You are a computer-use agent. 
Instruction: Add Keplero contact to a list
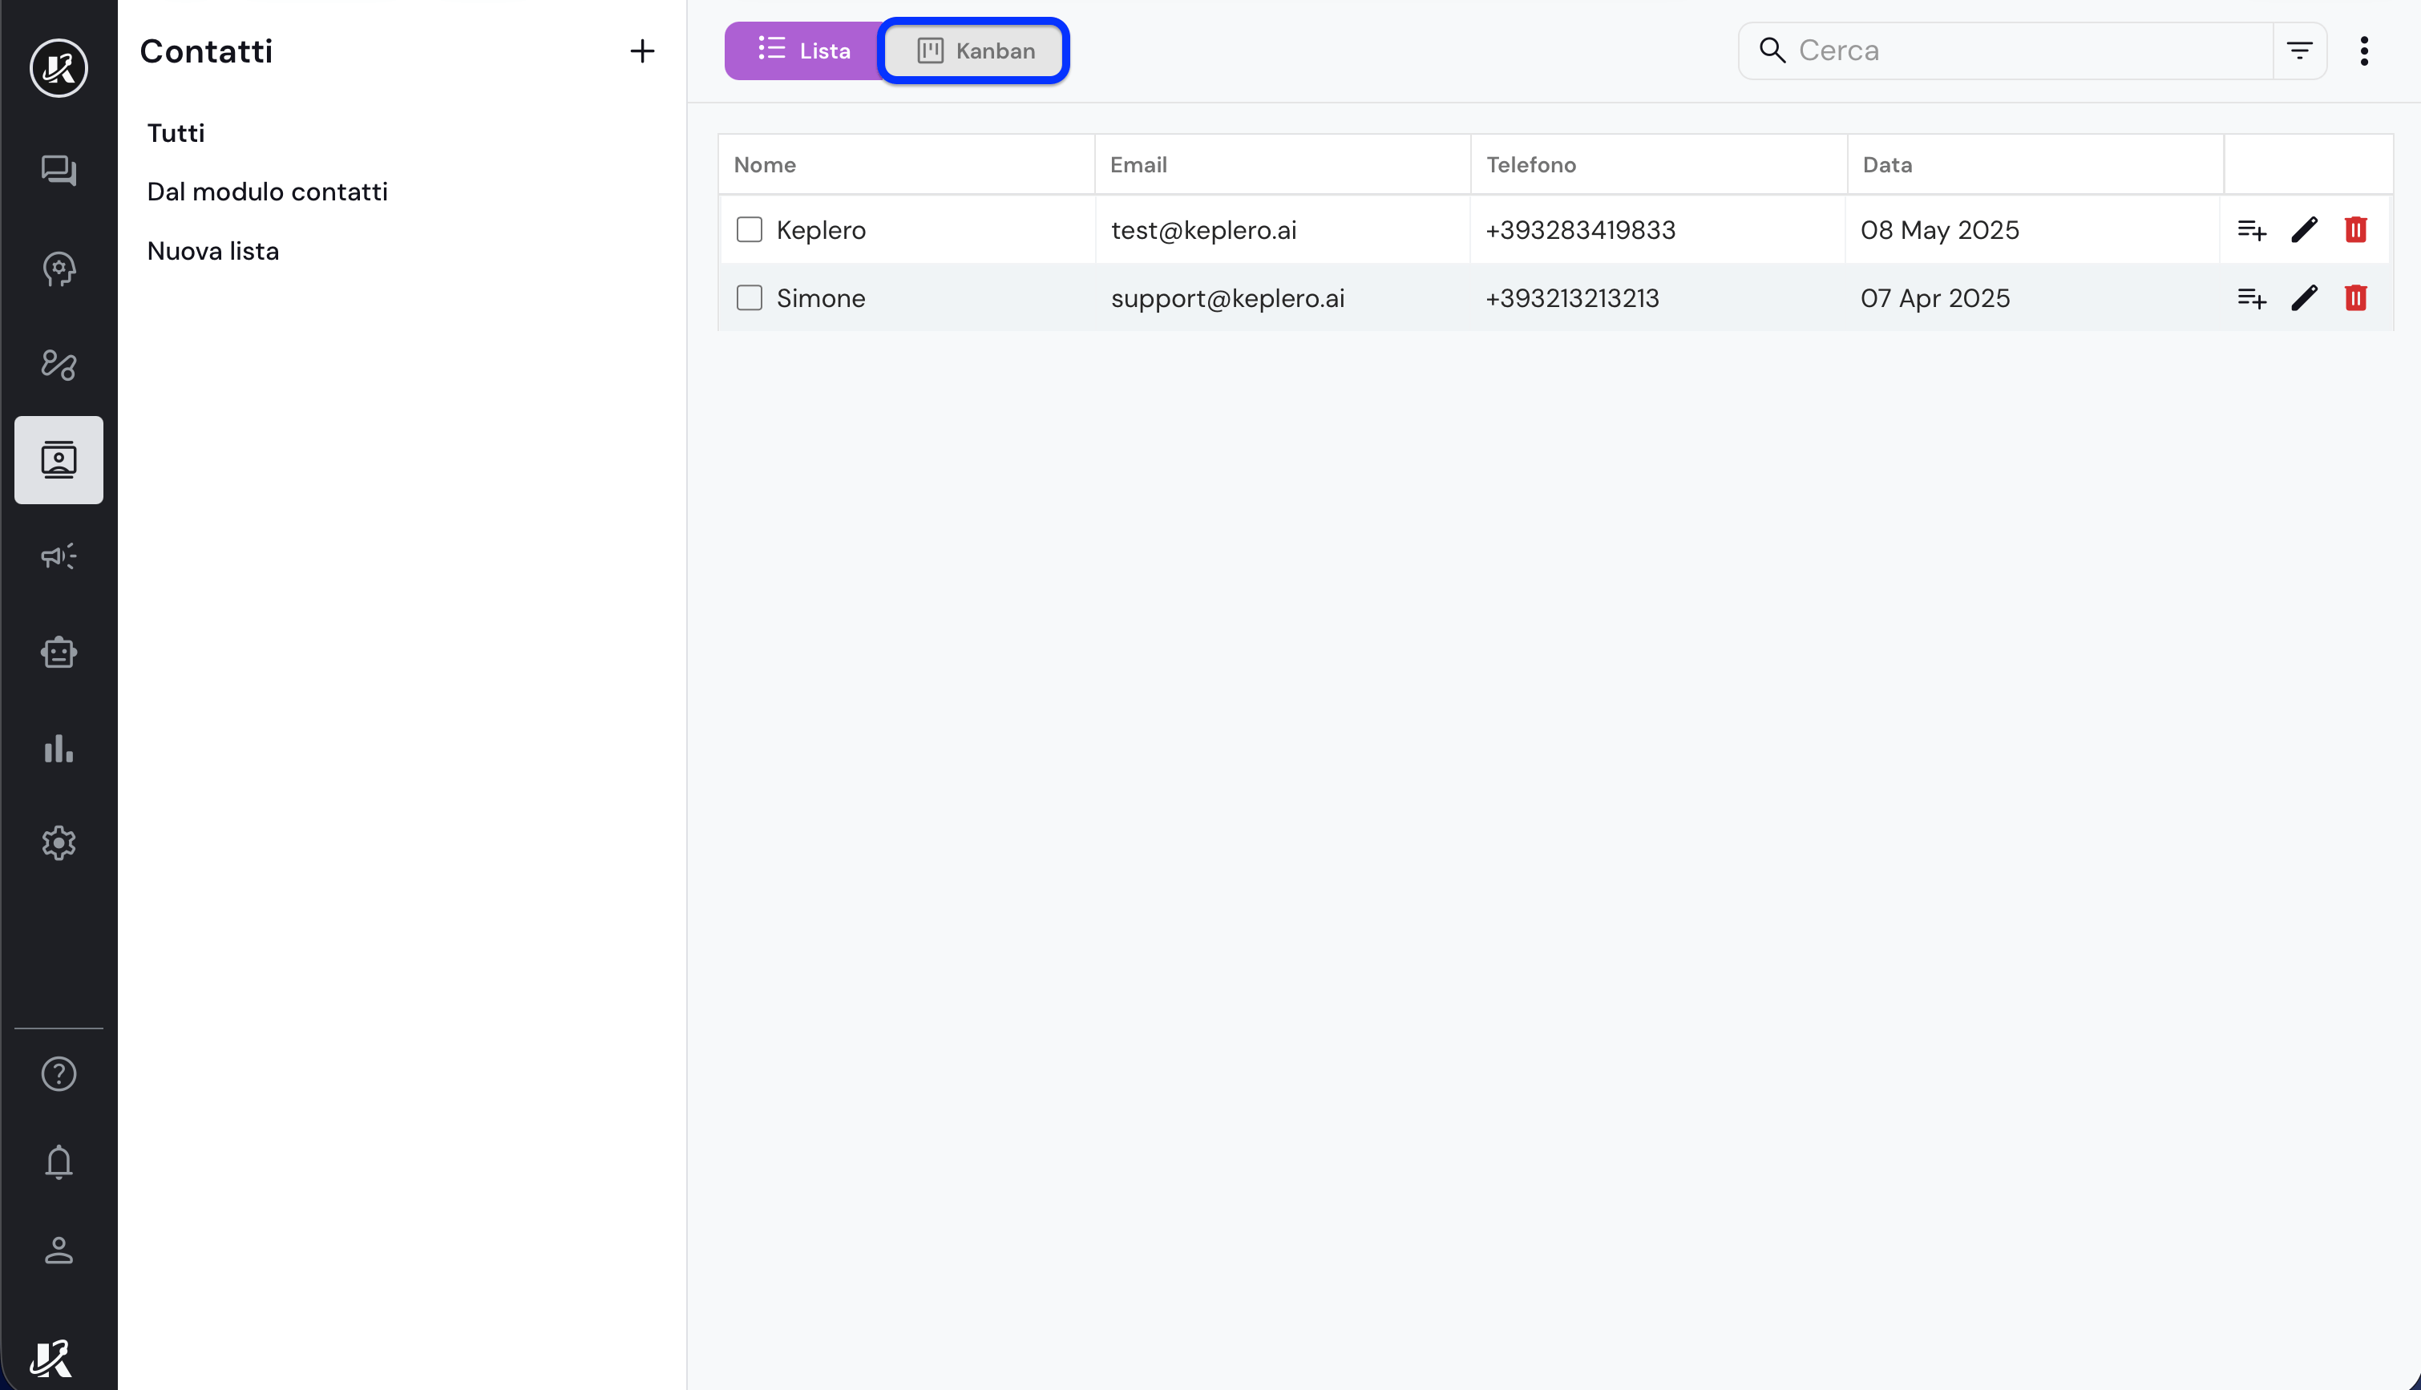click(2251, 229)
